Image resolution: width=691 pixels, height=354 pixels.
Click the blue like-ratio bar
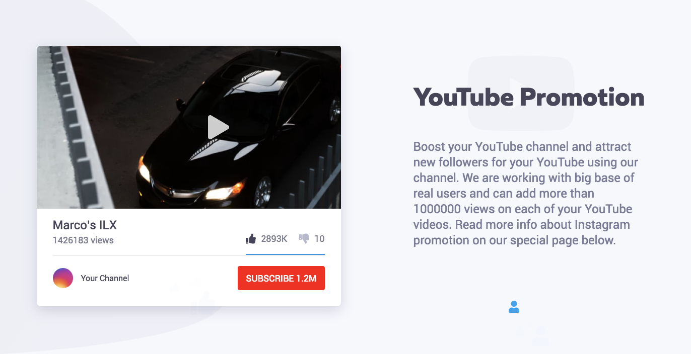pyautogui.click(x=285, y=254)
